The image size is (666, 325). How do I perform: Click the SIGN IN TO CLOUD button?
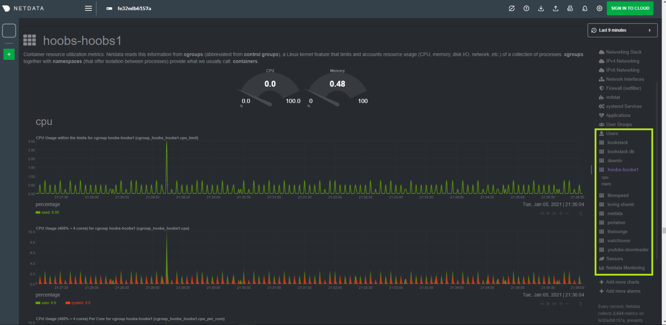click(630, 8)
